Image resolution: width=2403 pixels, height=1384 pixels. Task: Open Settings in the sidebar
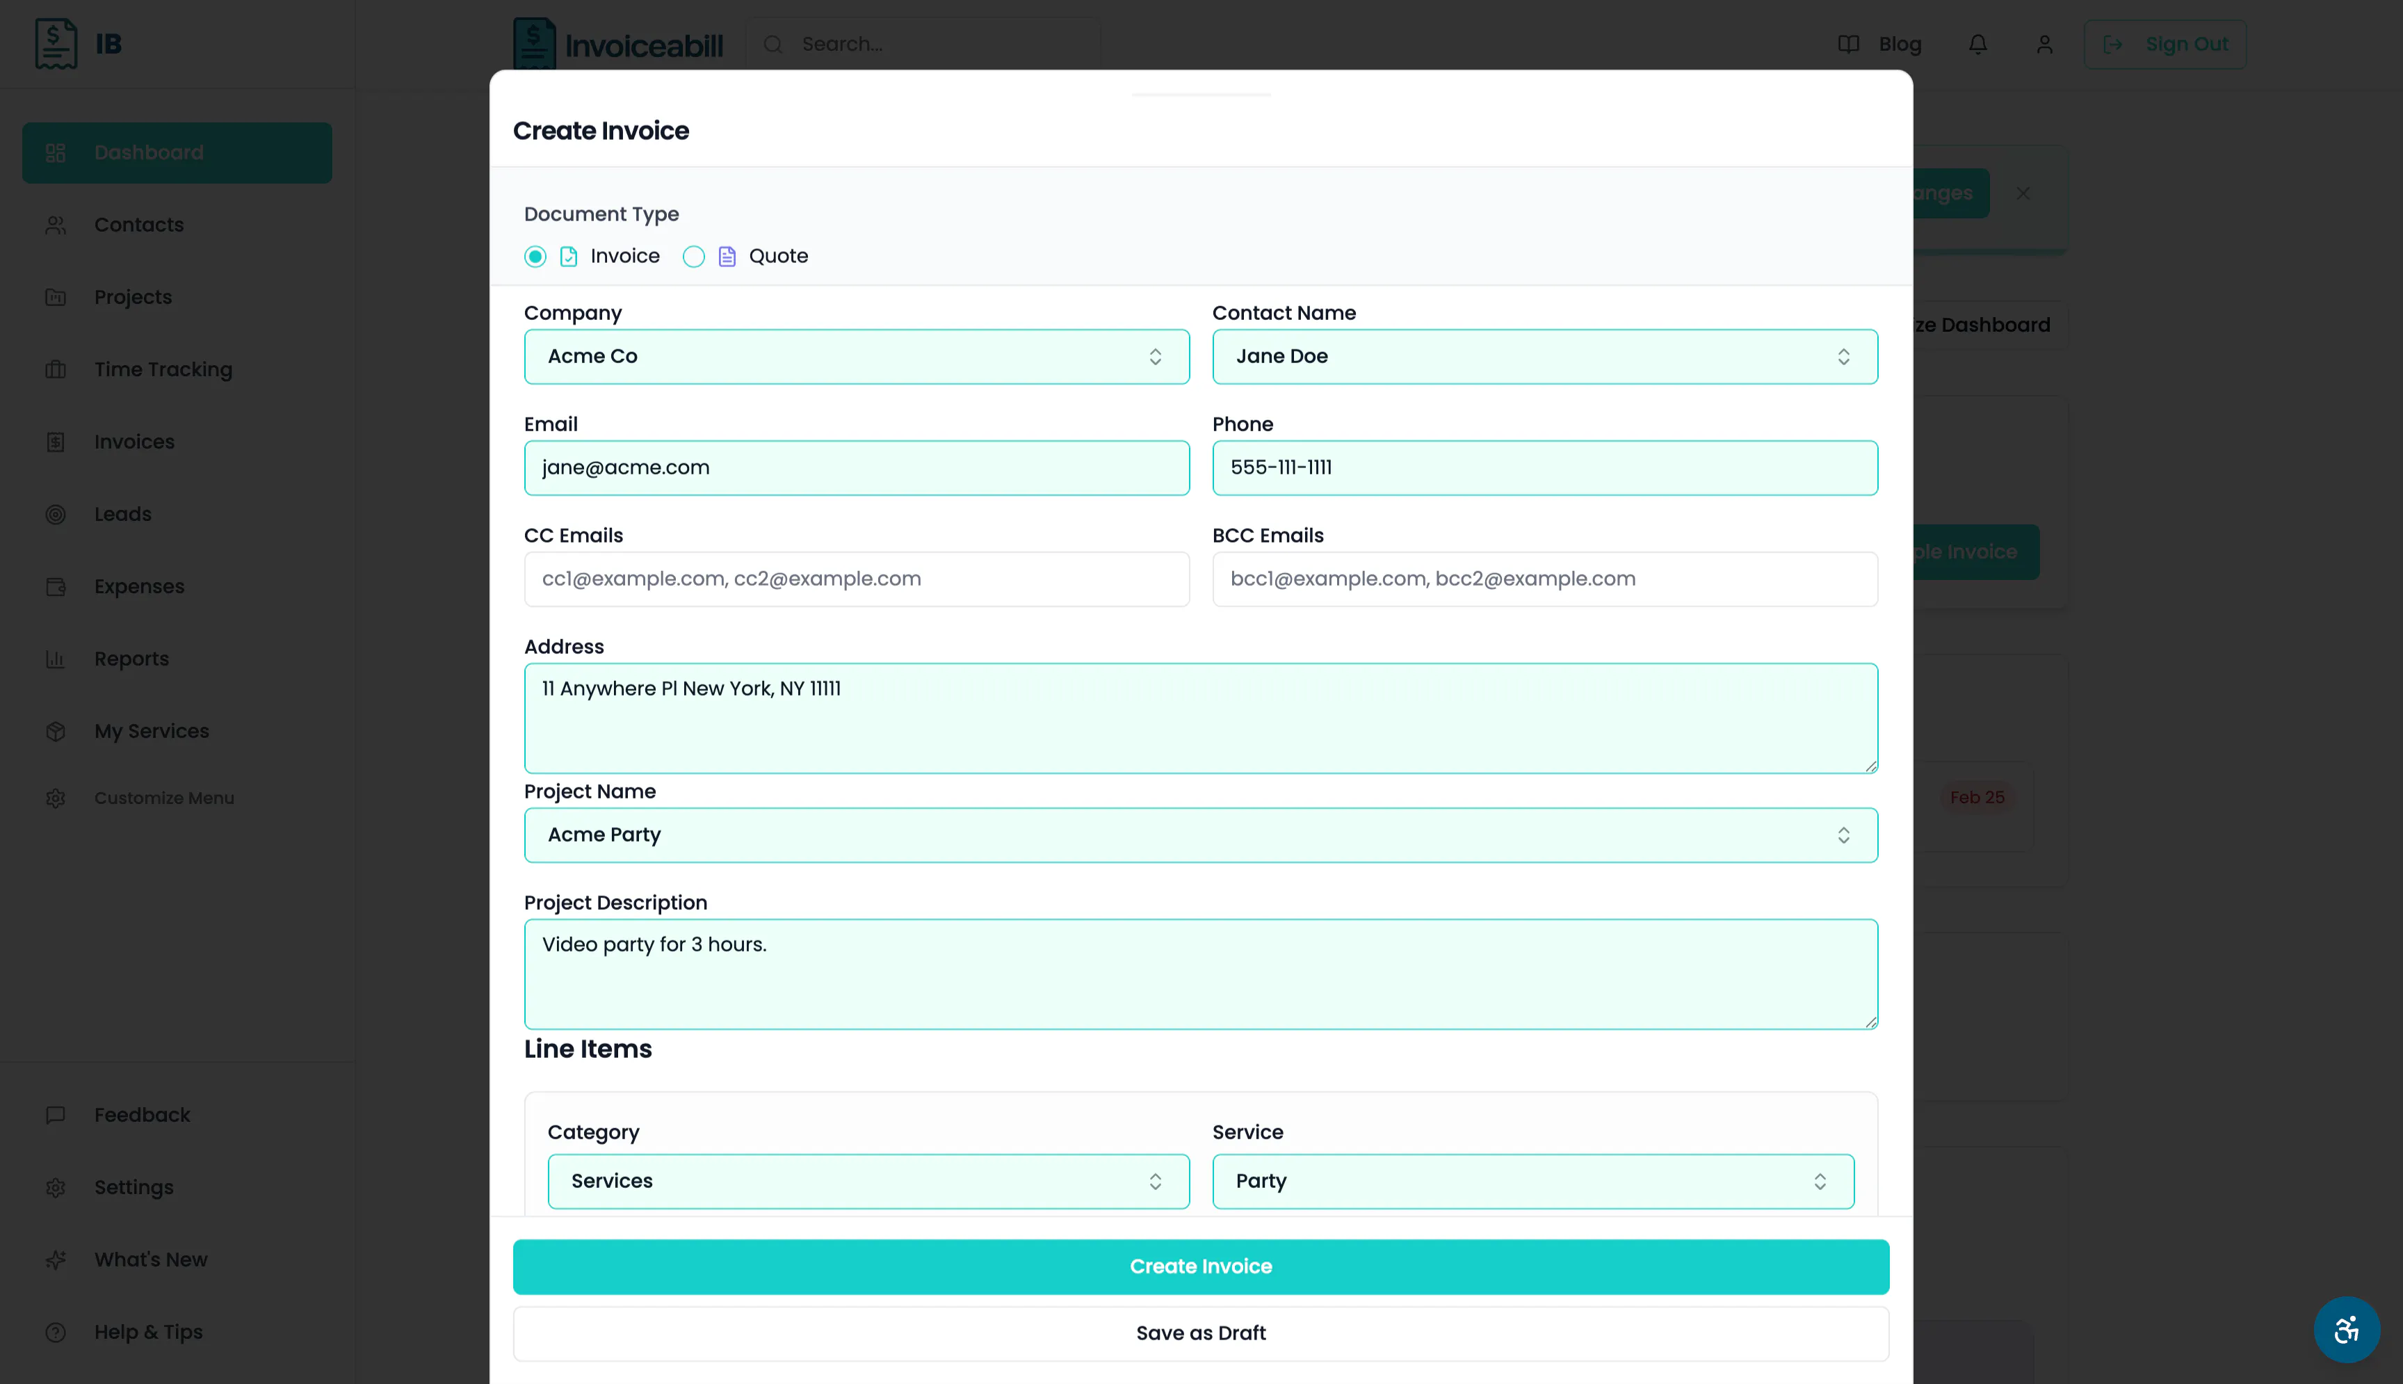[x=178, y=1187]
